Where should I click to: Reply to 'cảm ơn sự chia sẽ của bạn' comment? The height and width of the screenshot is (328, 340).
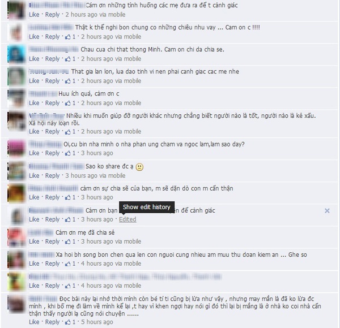click(x=52, y=197)
